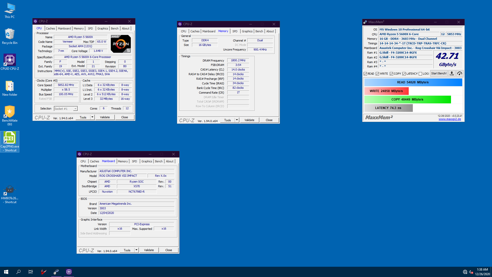Click Tools button in Memory window
Screen dimensions: 492x277
click(228, 120)
